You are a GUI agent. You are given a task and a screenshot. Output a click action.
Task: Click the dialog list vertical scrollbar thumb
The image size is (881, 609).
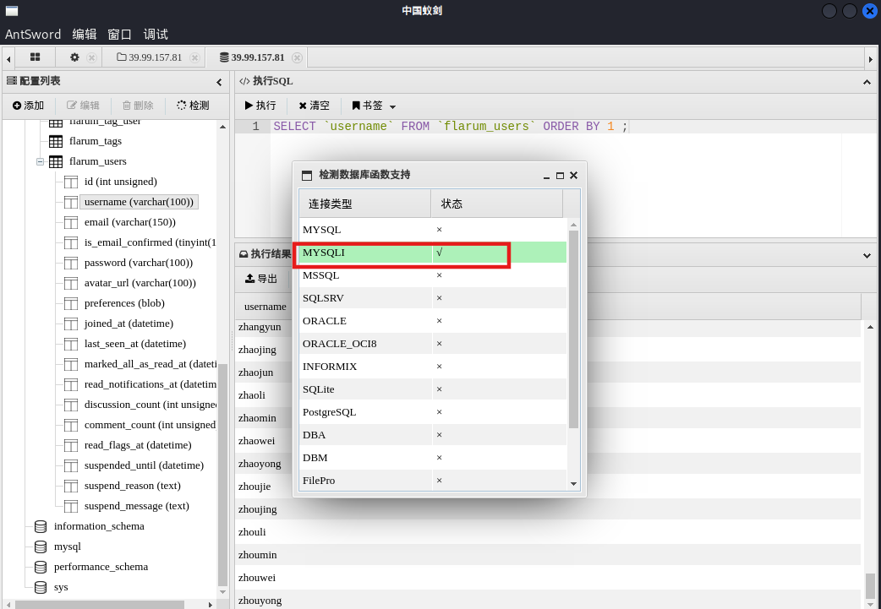[573, 329]
